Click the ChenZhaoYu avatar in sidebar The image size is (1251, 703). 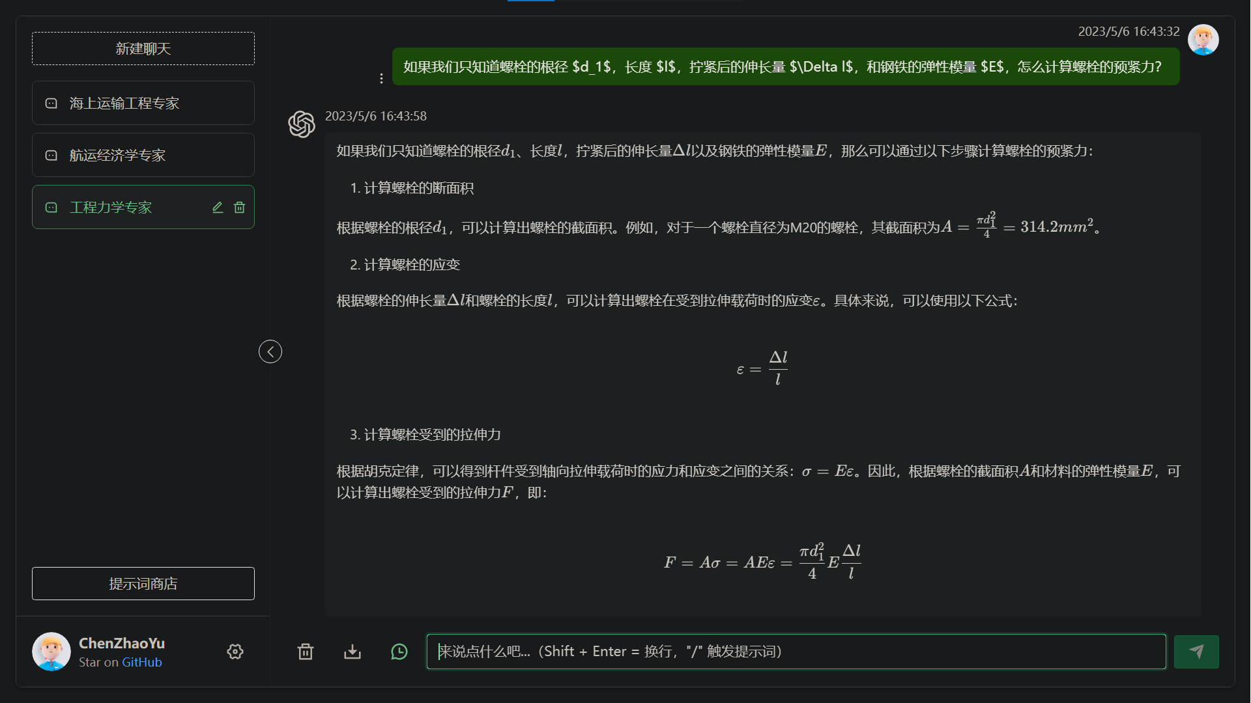coord(51,652)
